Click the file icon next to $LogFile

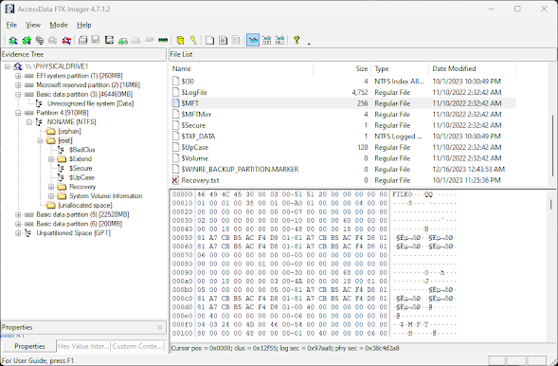click(x=175, y=92)
